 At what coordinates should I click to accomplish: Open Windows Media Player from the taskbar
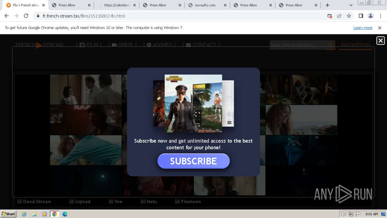[x=44, y=214]
